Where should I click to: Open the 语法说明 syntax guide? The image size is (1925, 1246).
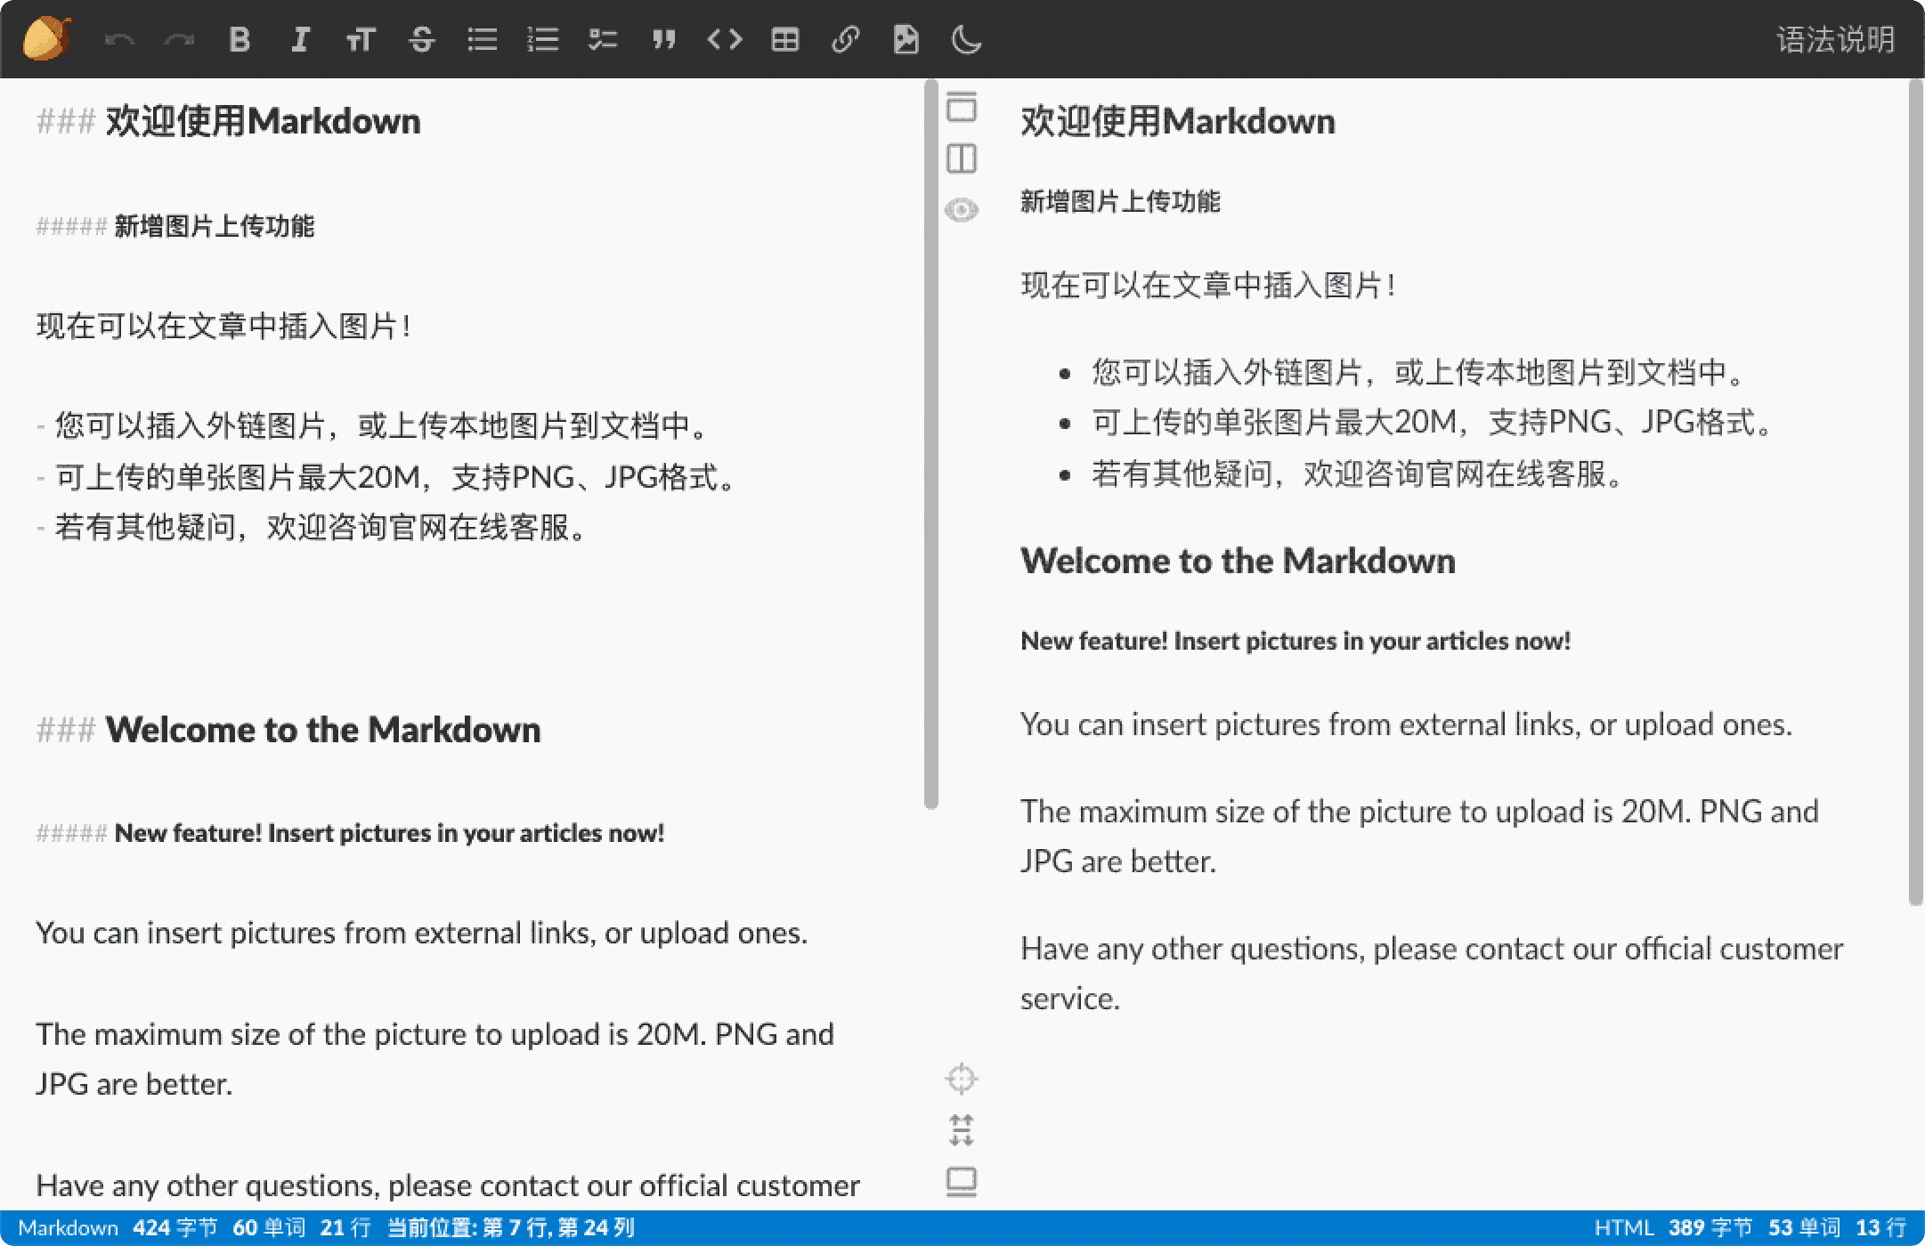(x=1835, y=39)
